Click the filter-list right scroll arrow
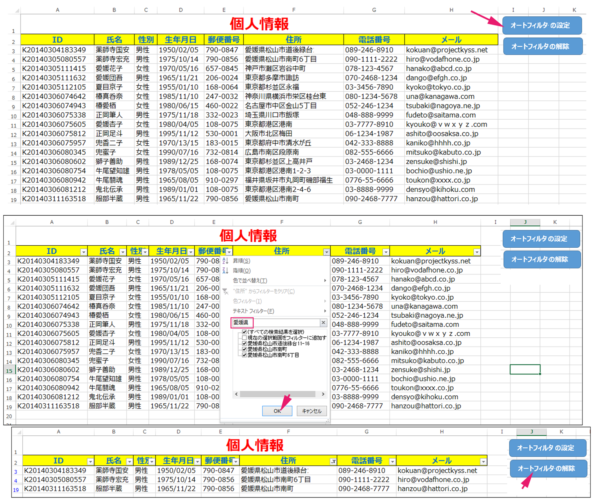The height and width of the screenshot is (499, 600). [x=323, y=394]
